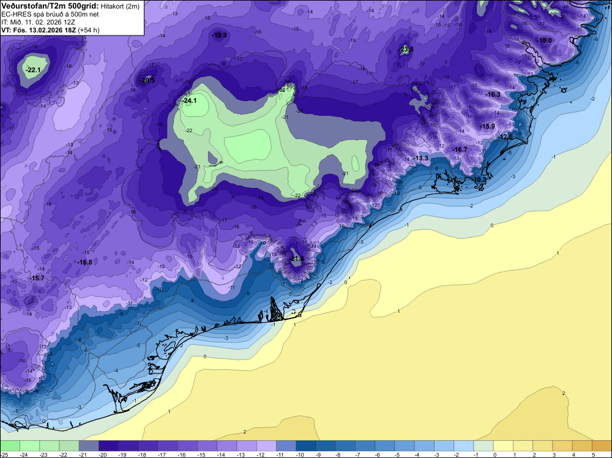Click the bold -10.3 temperature label

[x=479, y=179]
